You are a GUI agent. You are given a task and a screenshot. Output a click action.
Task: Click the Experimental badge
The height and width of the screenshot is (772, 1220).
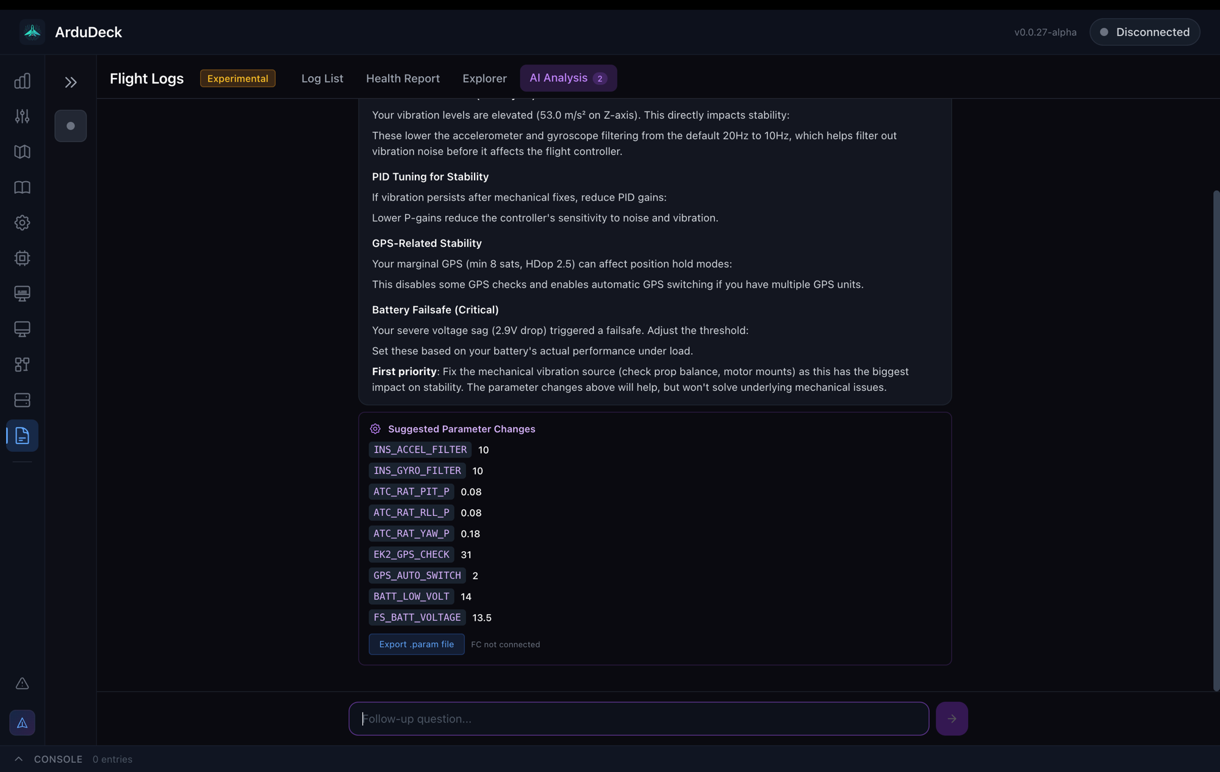pos(238,78)
